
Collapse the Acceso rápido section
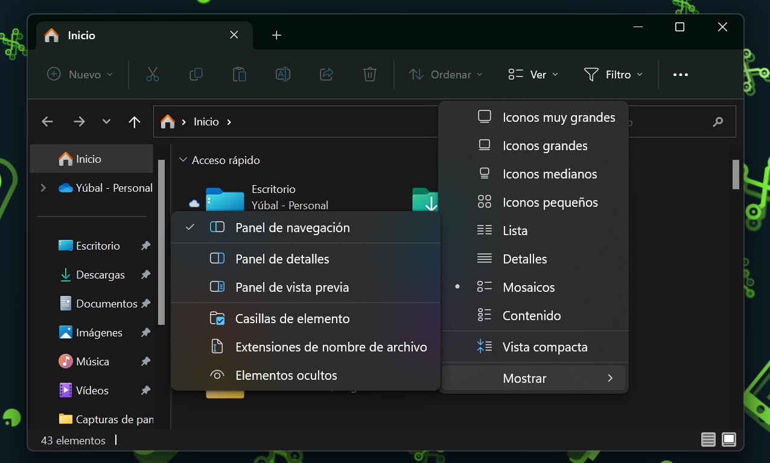tap(183, 160)
